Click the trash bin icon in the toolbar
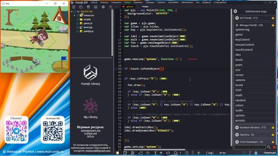The width and height of the screenshot is (278, 156). click(x=88, y=7)
